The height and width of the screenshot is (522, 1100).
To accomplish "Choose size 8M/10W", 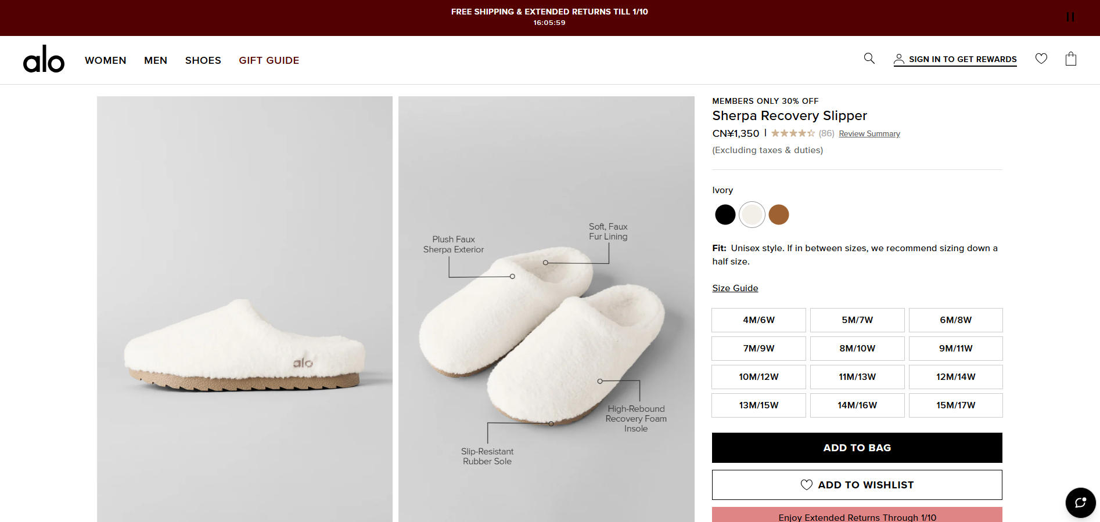I will (857, 349).
